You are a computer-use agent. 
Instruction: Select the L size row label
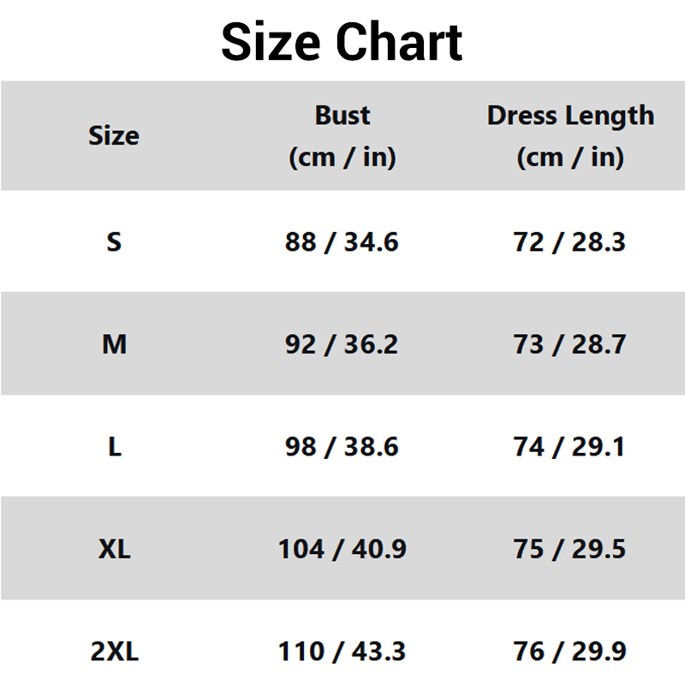[115, 446]
